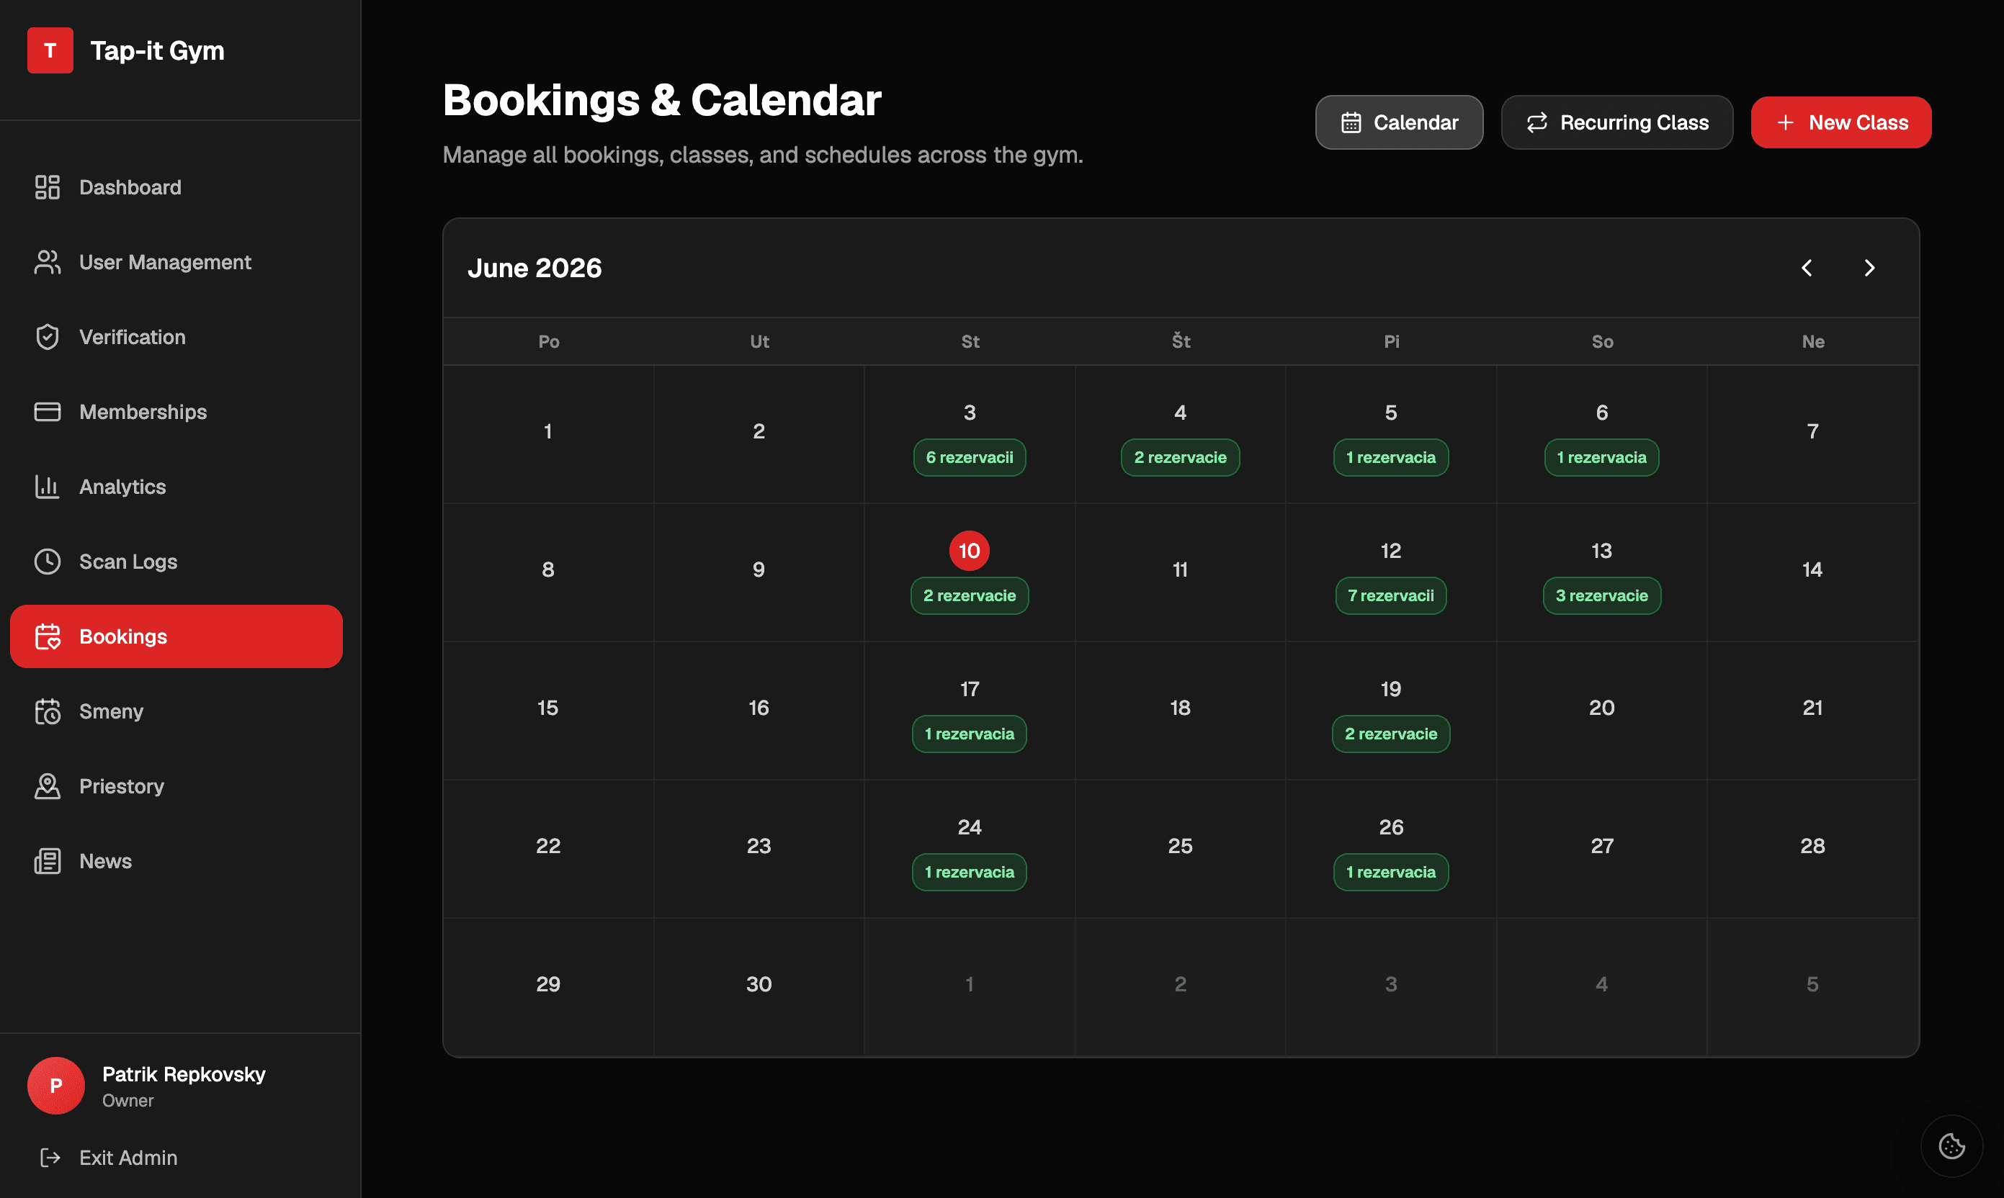The image size is (2004, 1198).
Task: Click the Verification shield icon
Action: tap(48, 337)
